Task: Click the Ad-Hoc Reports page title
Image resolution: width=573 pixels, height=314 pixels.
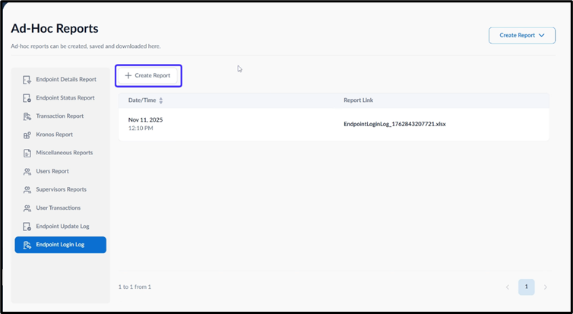Action: (55, 29)
